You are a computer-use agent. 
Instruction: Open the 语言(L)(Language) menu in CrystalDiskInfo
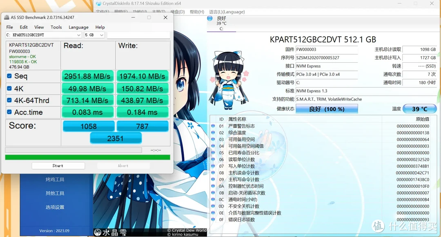(x=227, y=12)
